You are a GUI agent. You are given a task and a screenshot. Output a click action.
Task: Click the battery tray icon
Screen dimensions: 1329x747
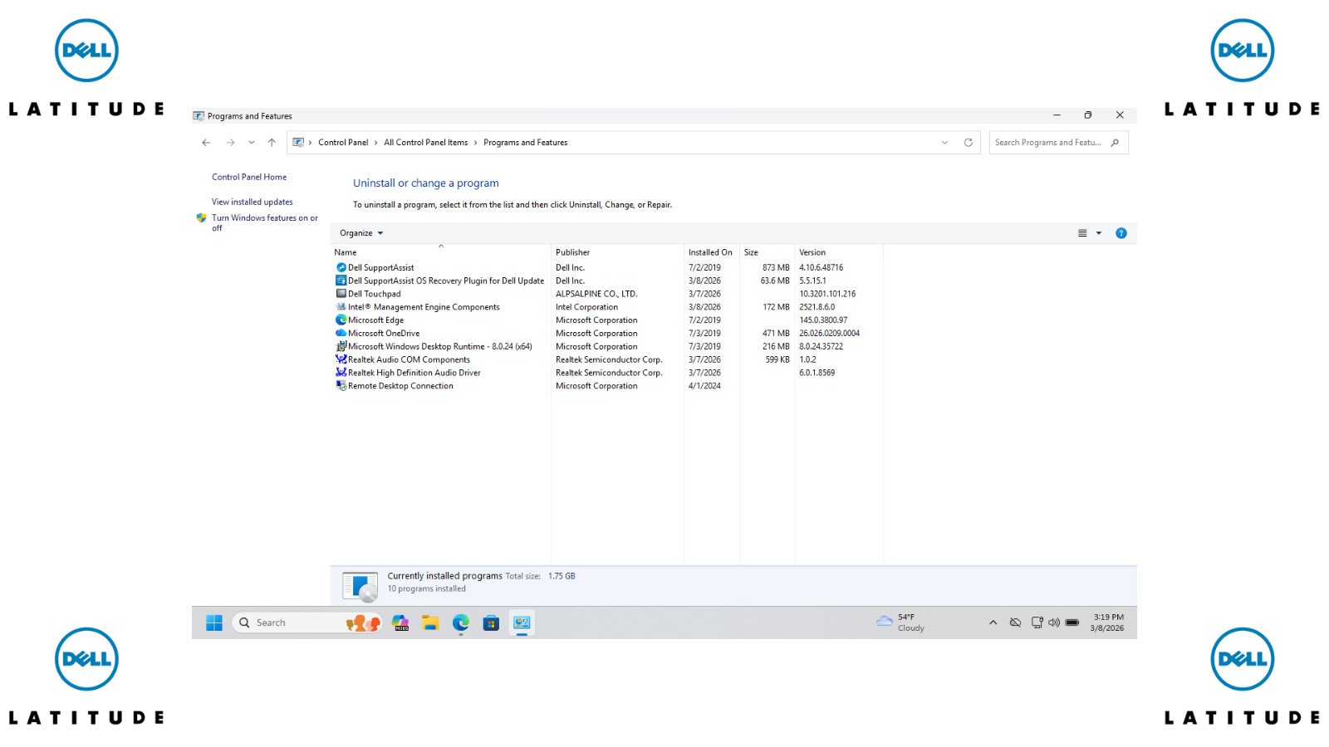click(1072, 622)
